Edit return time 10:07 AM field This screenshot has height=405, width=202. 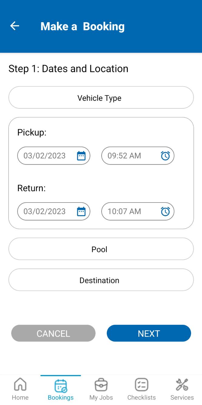[x=138, y=211]
